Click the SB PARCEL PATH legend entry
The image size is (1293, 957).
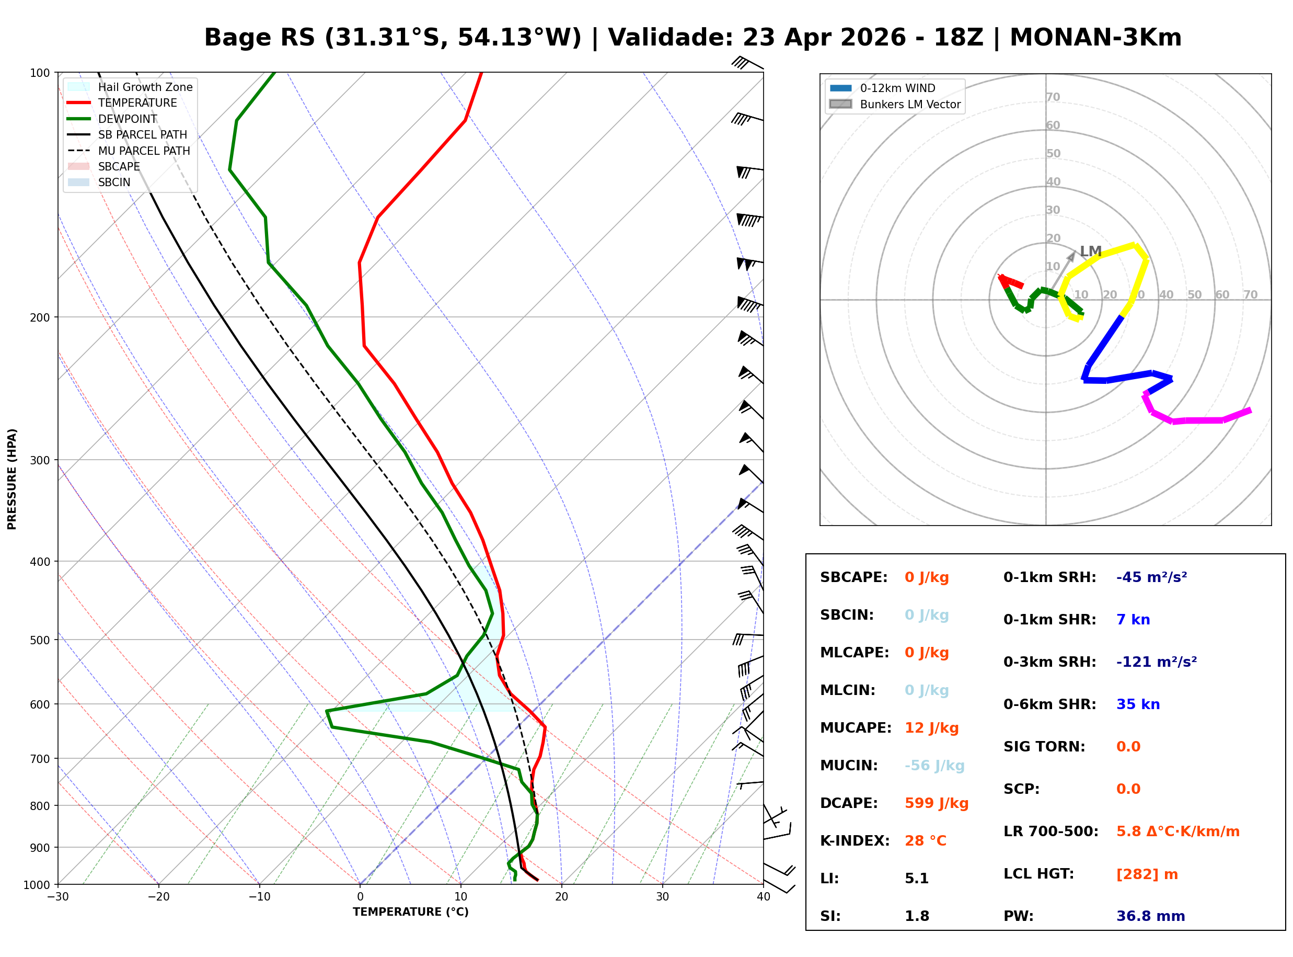click(x=79, y=134)
